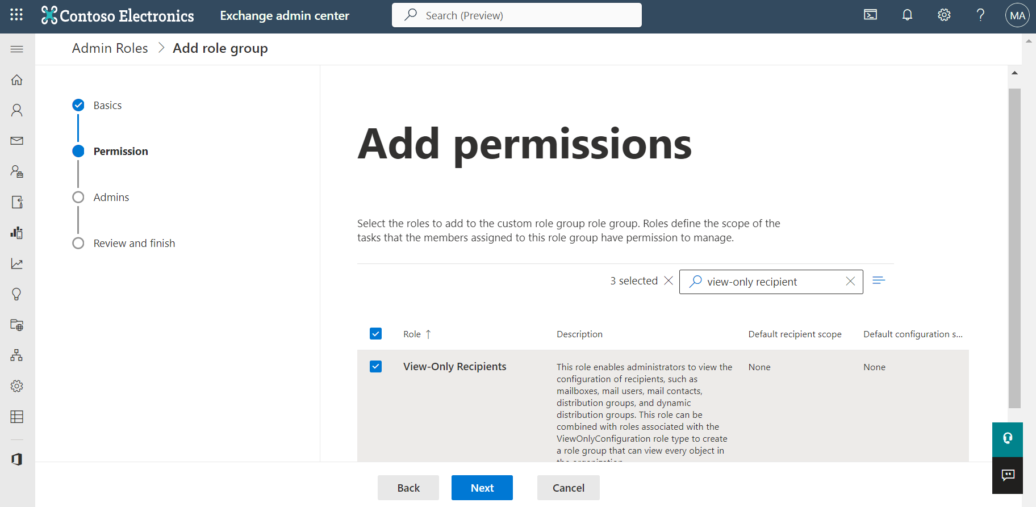Open Recipients via the person sidebar icon
This screenshot has height=507, width=1036.
tap(16, 110)
